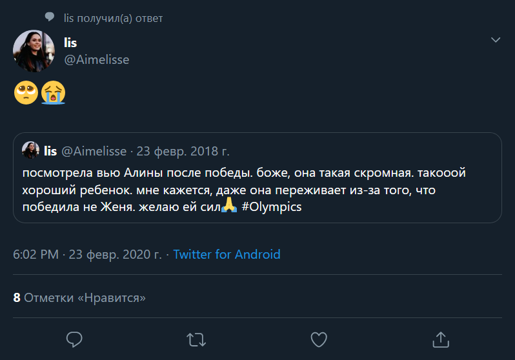Like the tweet with the heart icon
515x360 pixels.
coord(318,338)
